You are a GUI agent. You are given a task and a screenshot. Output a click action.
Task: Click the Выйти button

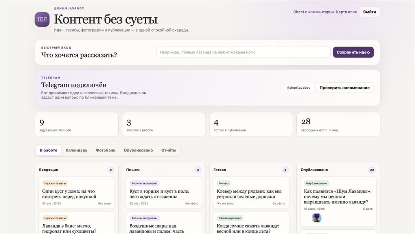coord(370,12)
